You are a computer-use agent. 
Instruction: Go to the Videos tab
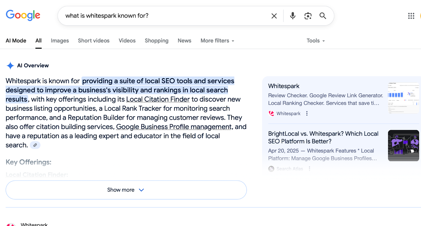[x=127, y=41]
